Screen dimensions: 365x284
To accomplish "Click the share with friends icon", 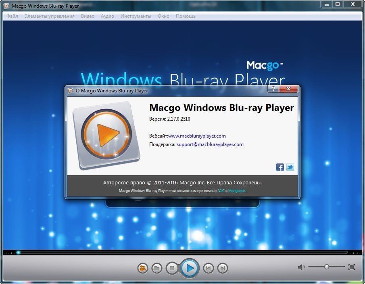I will (x=143, y=268).
